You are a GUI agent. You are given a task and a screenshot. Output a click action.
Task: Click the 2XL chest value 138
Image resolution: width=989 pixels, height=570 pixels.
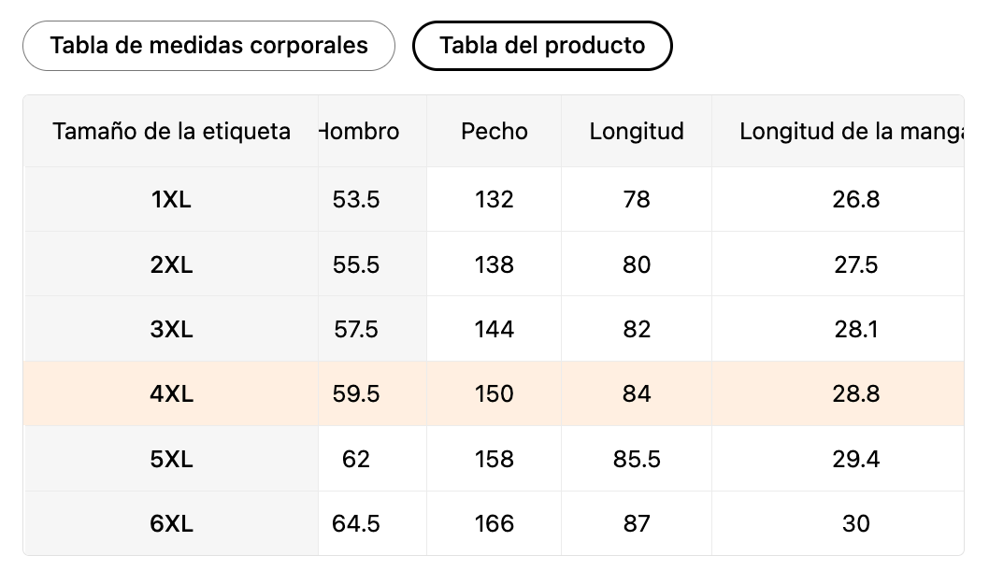[x=494, y=264]
